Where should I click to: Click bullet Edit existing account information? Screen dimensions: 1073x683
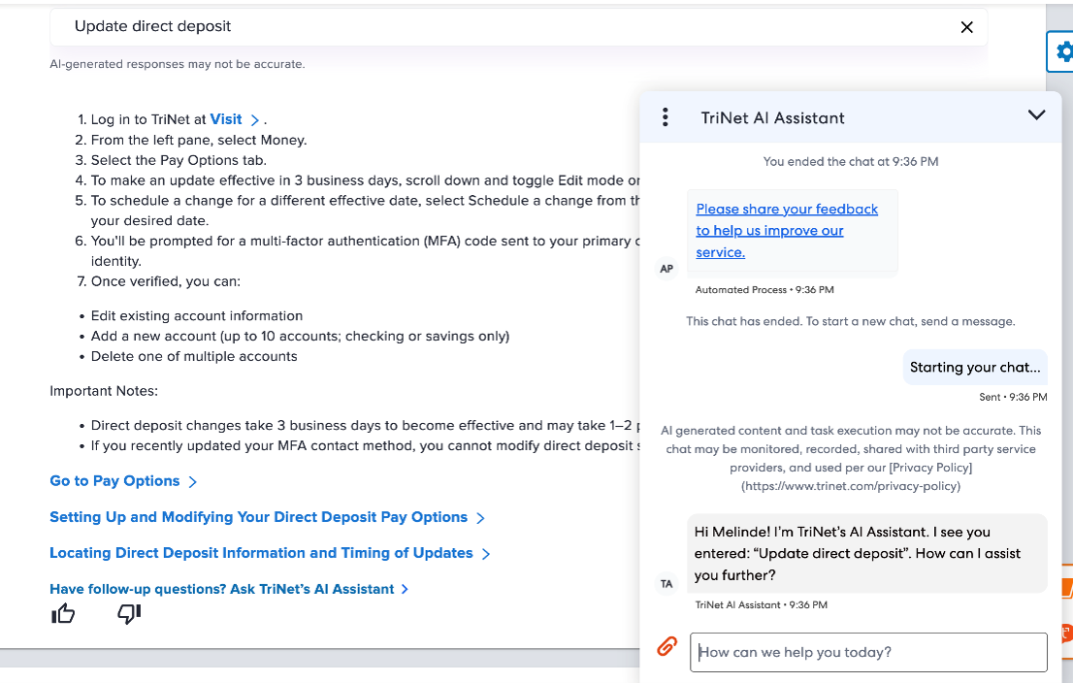coord(196,315)
